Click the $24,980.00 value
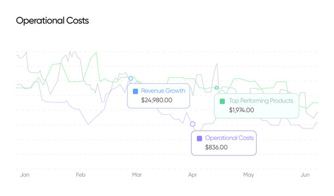 [156, 100]
